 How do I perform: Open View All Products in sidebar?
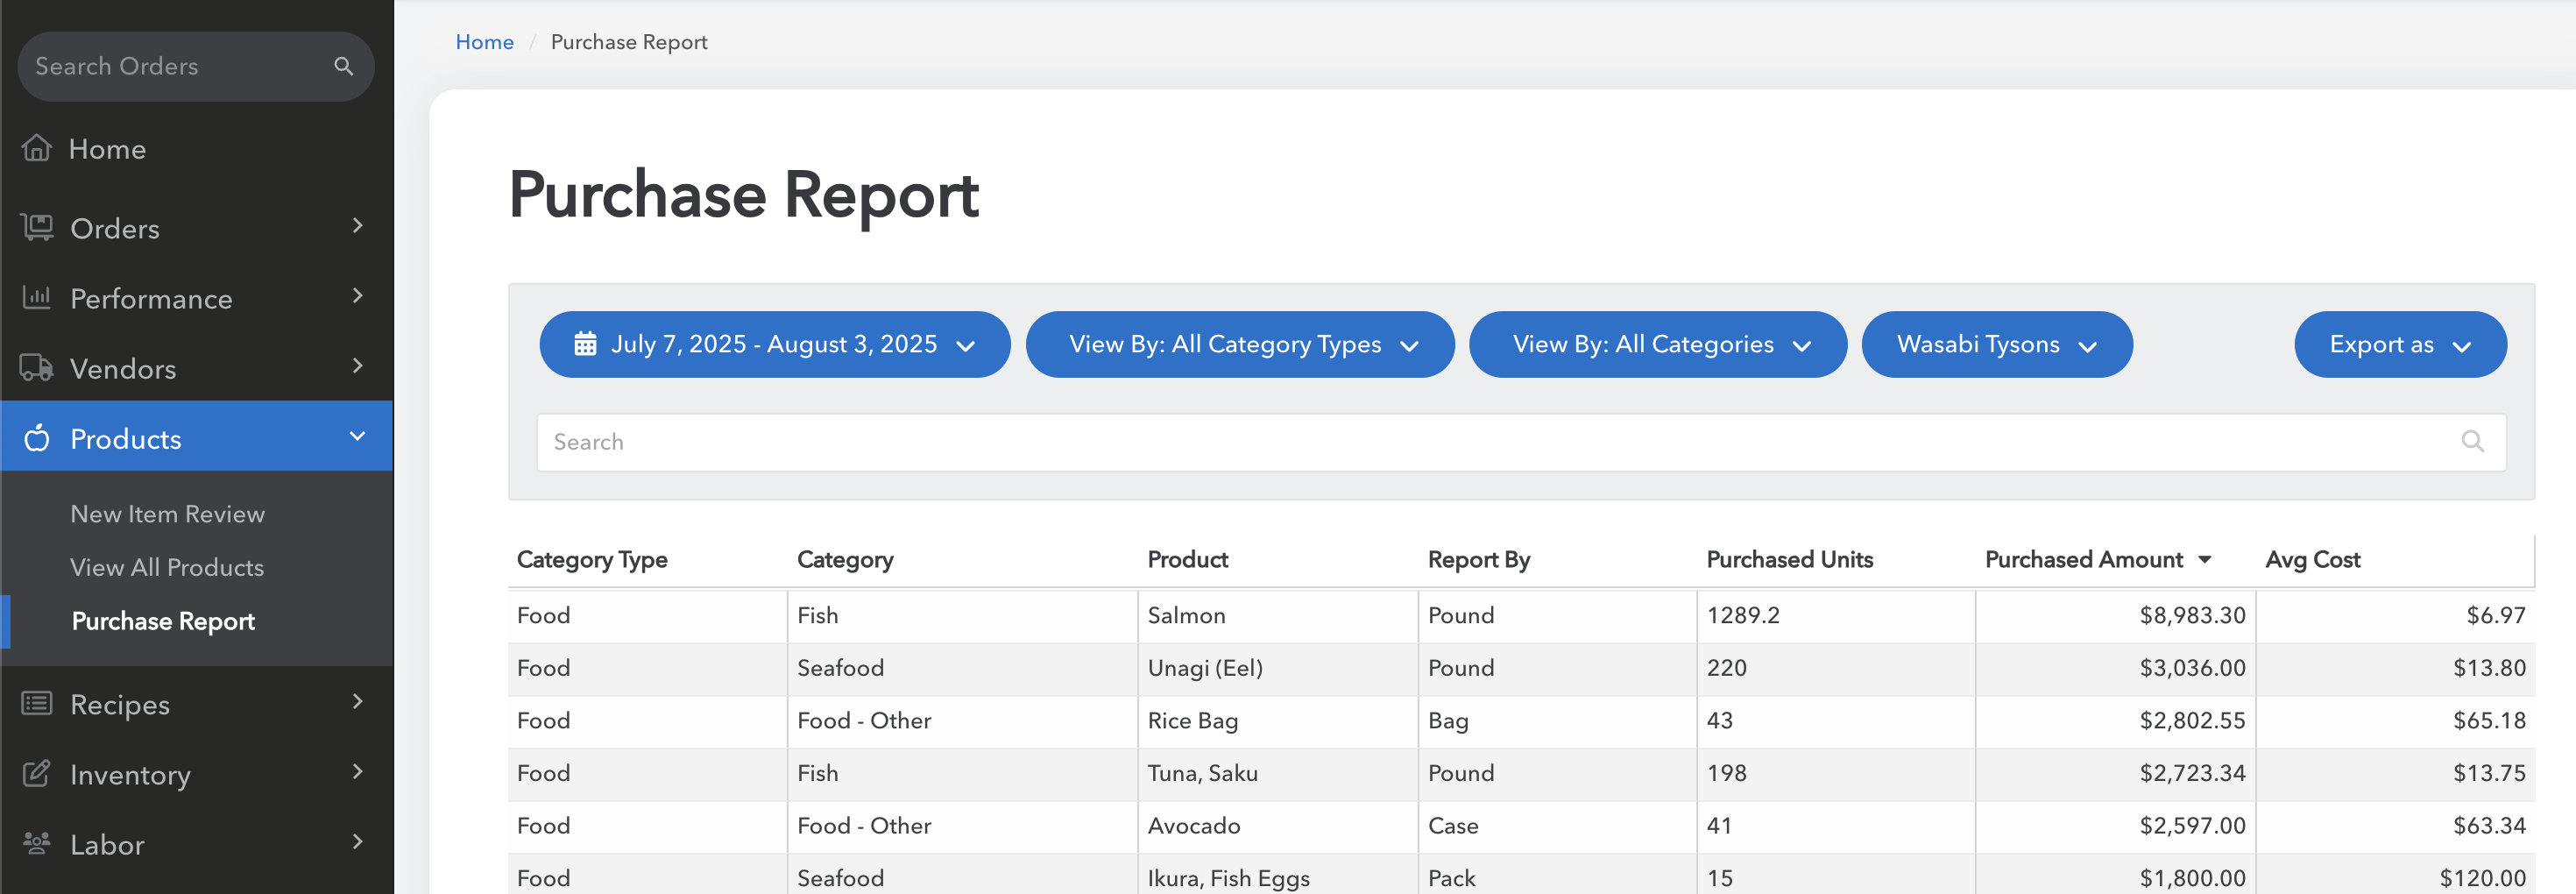point(167,567)
